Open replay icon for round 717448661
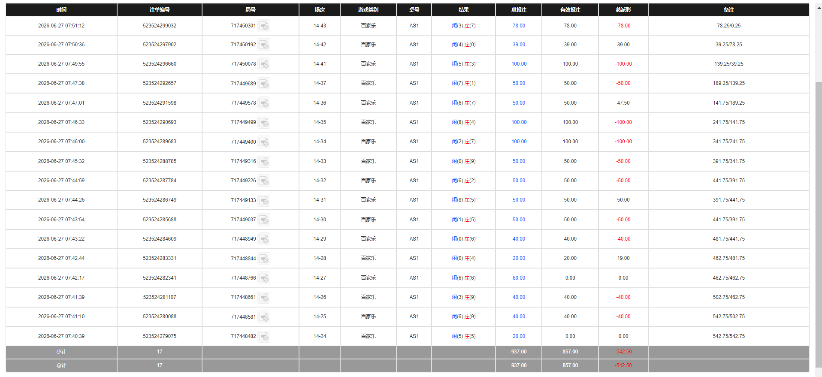This screenshot has height=377, width=822. click(264, 297)
